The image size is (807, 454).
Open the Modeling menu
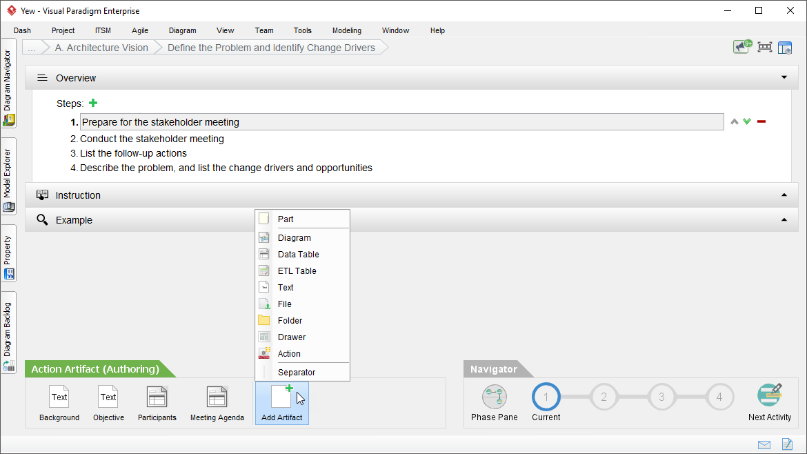point(346,30)
